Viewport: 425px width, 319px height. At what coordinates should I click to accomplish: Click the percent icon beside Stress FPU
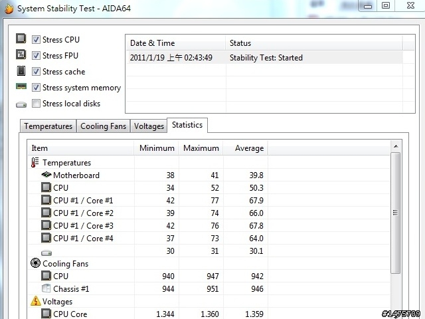21,54
